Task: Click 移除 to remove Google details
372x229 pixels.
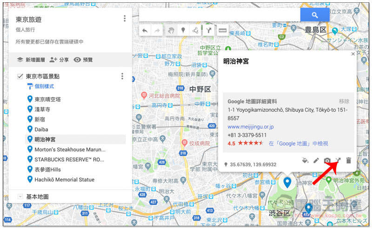Action: coord(344,101)
